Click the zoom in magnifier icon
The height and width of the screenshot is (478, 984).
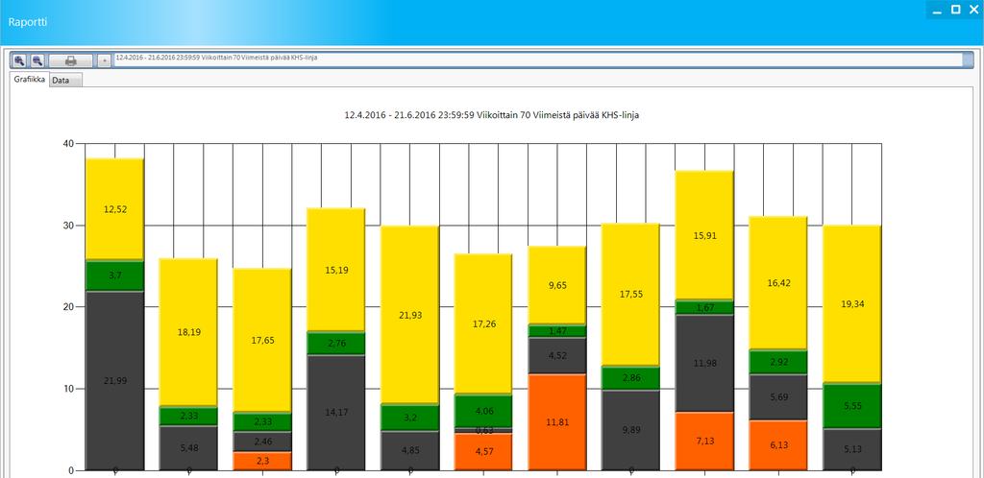click(20, 60)
